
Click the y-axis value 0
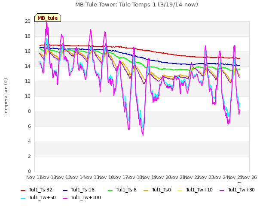[x=29, y=172]
